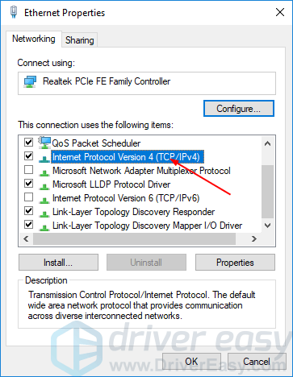Check the Microsoft Network Adapter Multiplexor Protocol box
293x377 pixels.
pyautogui.click(x=28, y=170)
